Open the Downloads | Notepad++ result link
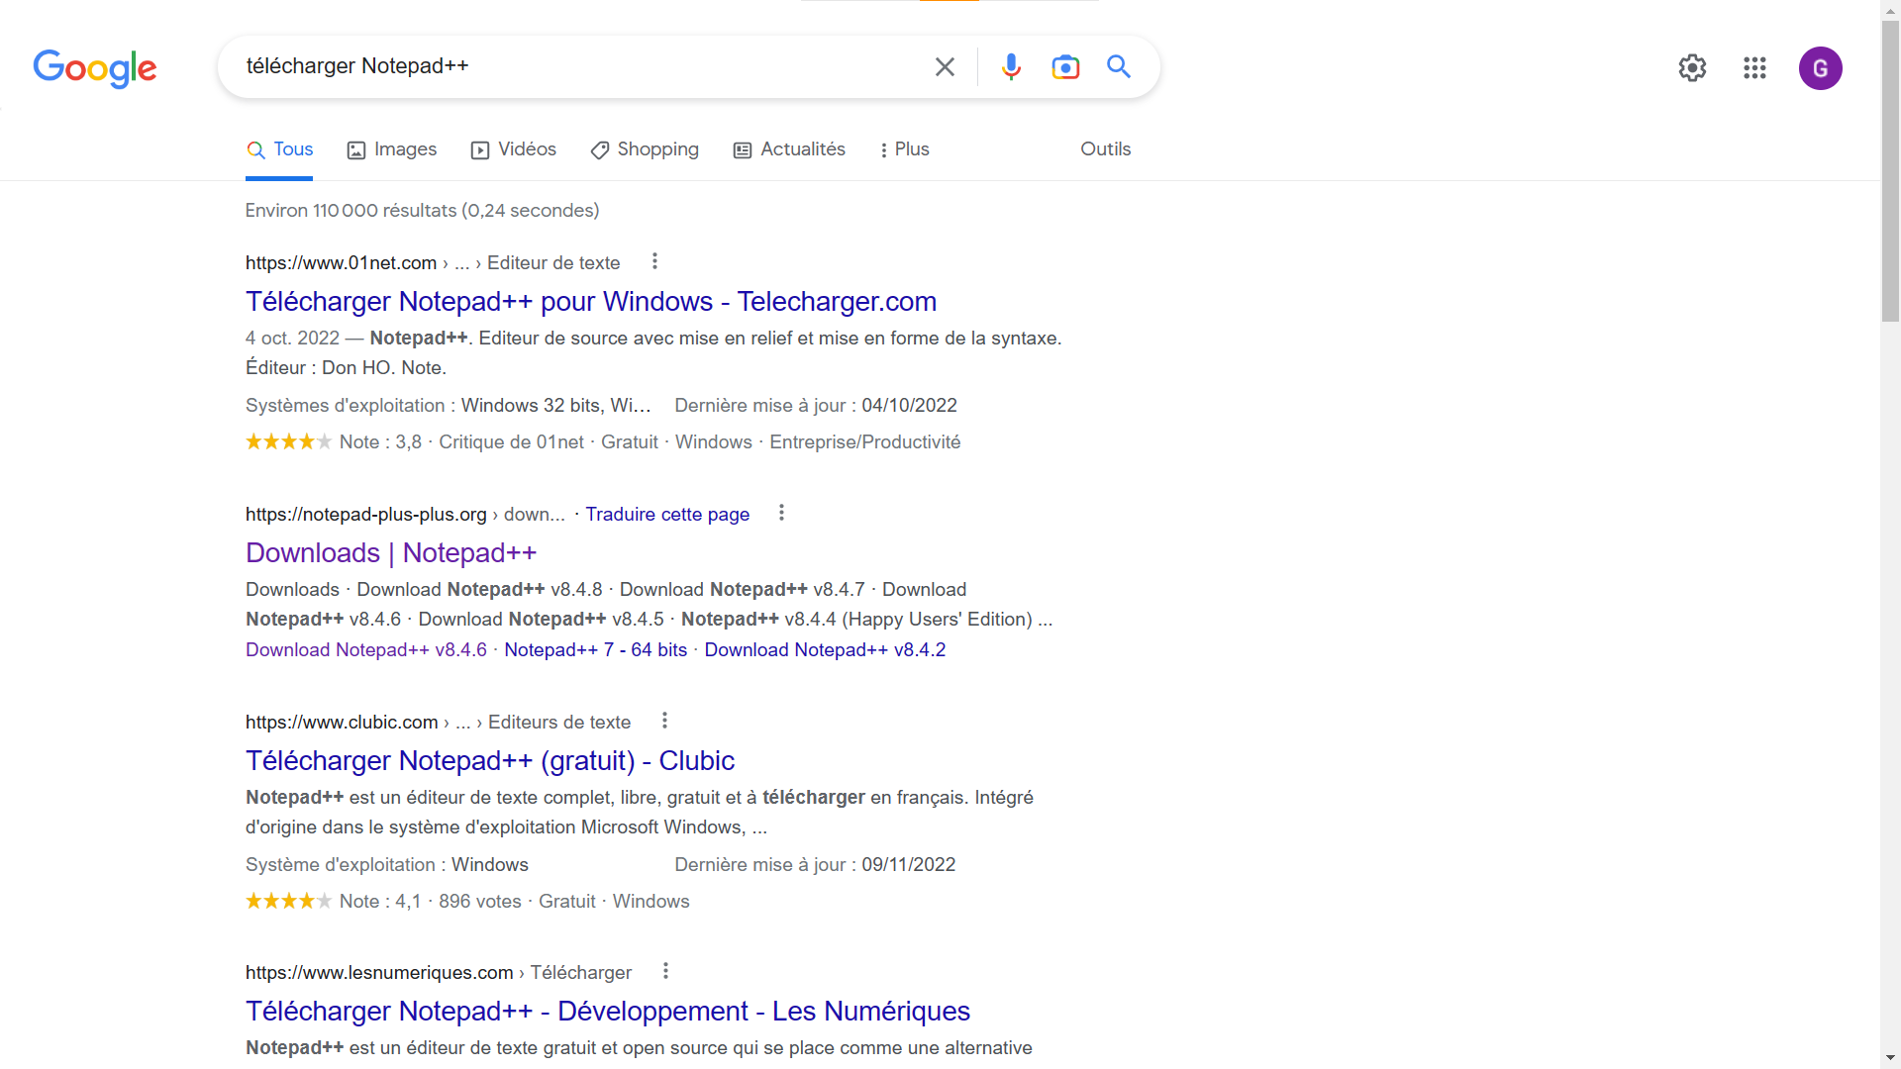1901x1069 pixels. click(391, 552)
